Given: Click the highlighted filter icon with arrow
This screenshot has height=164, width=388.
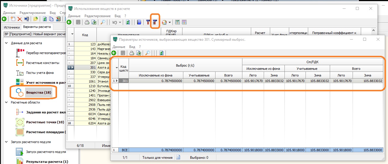Looking at the screenshot, I should tap(155, 22).
